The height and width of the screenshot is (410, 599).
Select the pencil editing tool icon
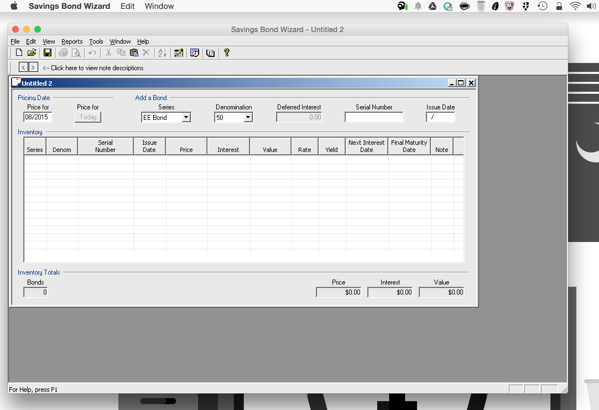(x=178, y=52)
